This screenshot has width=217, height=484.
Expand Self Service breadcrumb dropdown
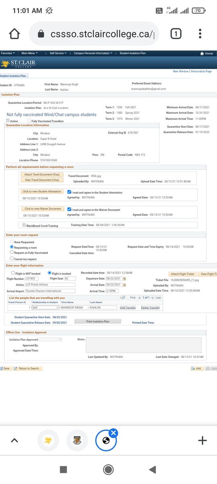pyautogui.click(x=59, y=53)
